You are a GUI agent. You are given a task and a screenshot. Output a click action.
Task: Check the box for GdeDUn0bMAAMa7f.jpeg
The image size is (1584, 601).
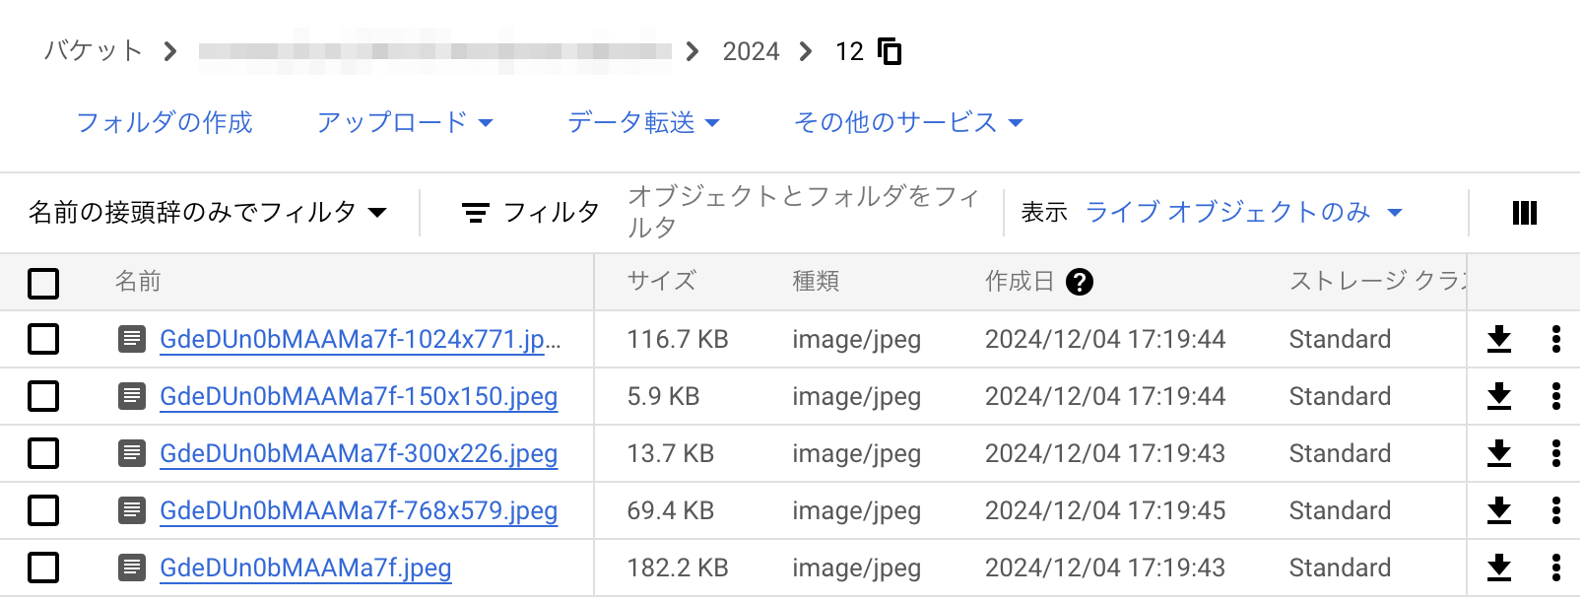pyautogui.click(x=43, y=568)
